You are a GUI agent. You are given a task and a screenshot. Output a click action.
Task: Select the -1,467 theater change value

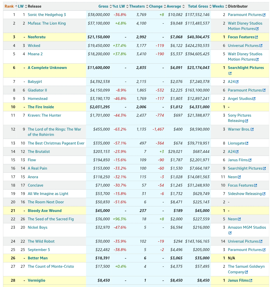[x=158, y=129]
